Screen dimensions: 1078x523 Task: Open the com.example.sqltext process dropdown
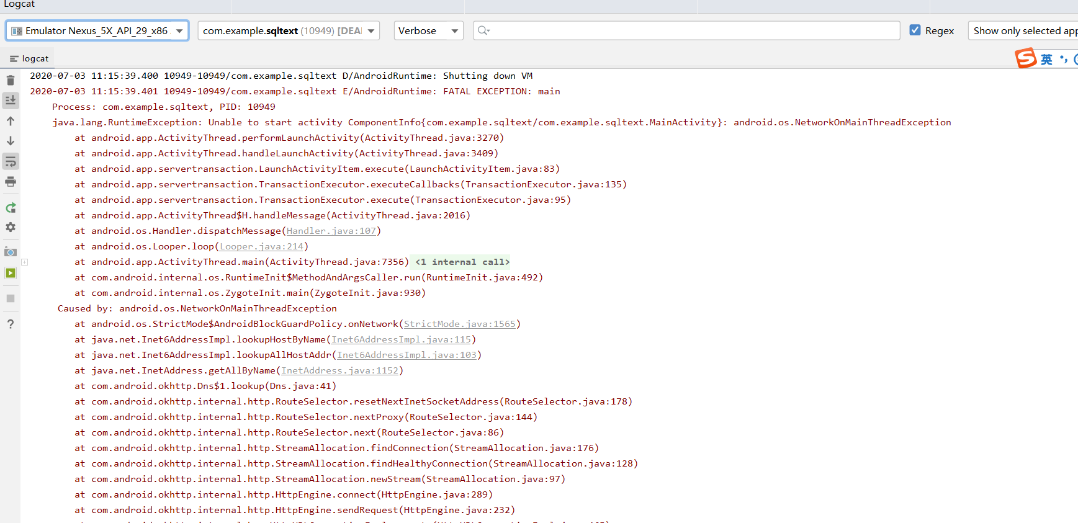pyautogui.click(x=289, y=30)
